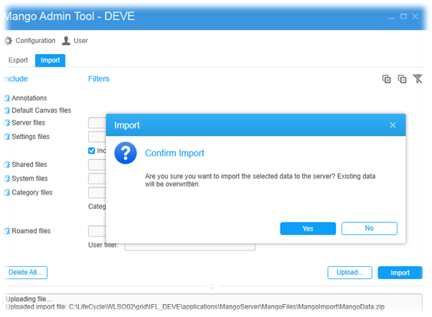Click the blue question mark icon
432x317 pixels.
click(126, 153)
